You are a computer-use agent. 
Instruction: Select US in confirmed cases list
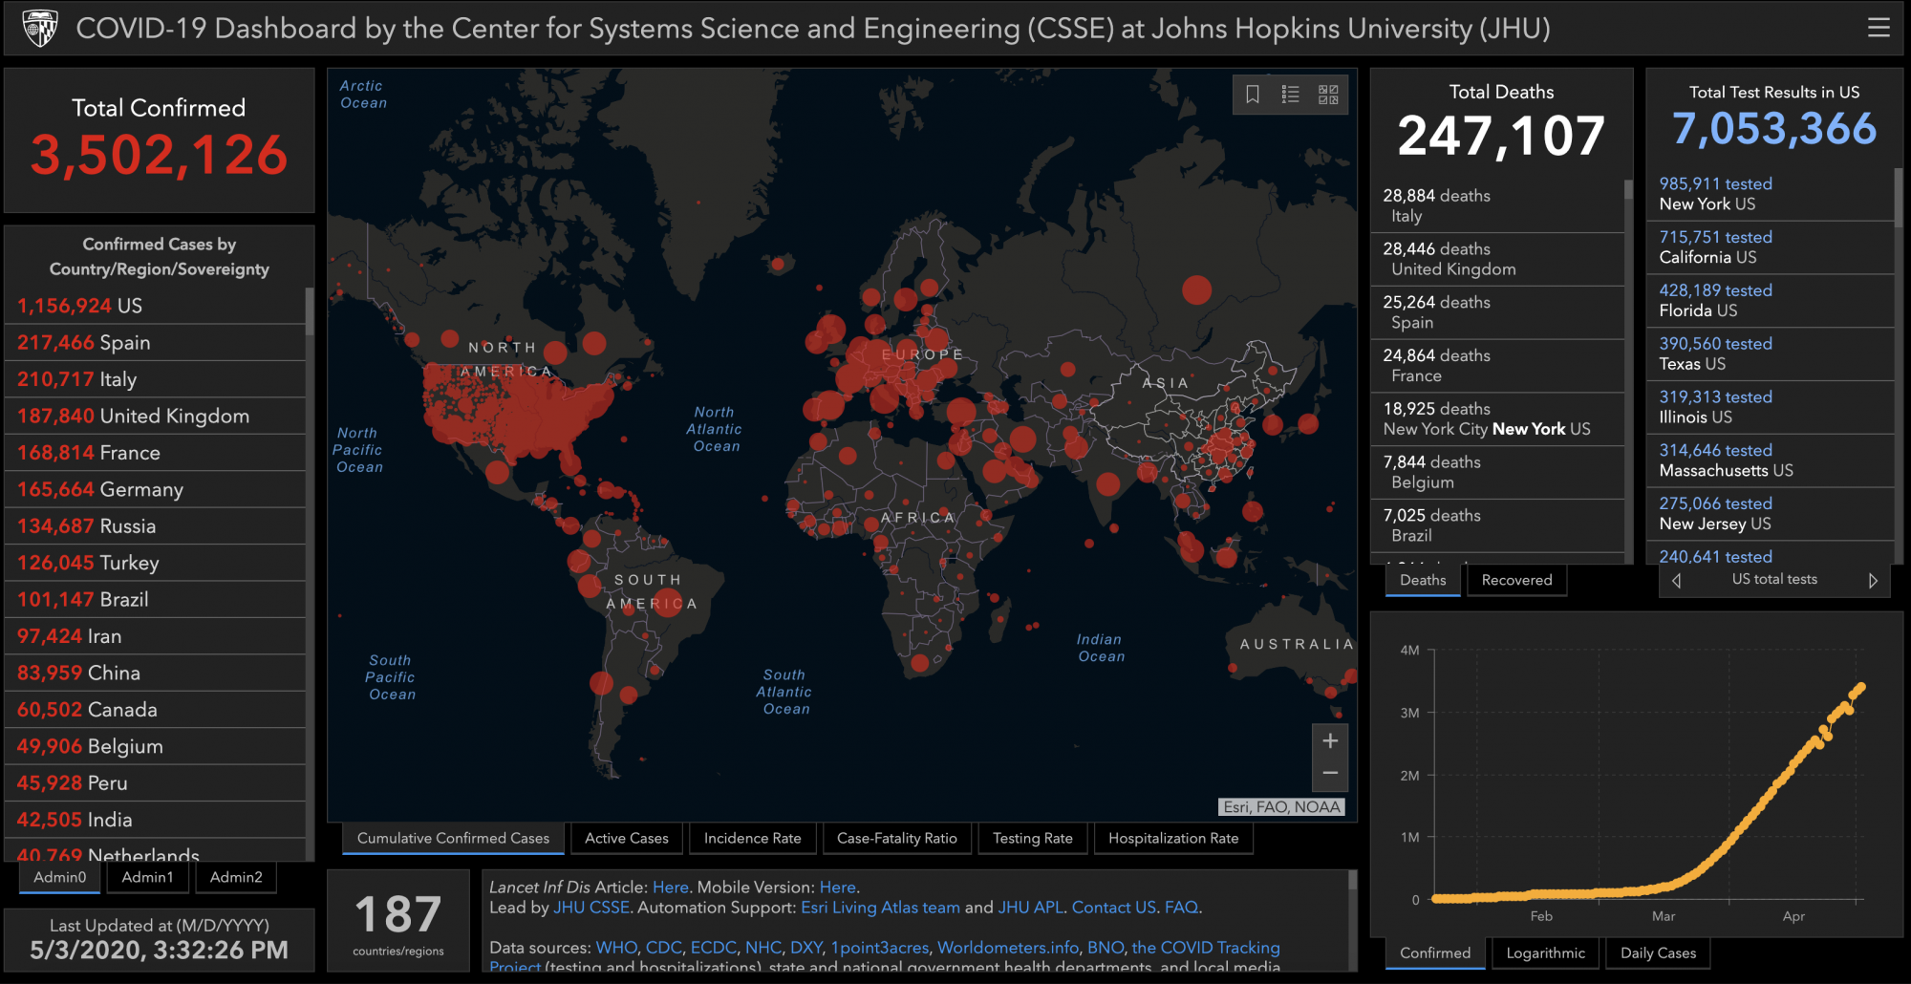(x=155, y=306)
